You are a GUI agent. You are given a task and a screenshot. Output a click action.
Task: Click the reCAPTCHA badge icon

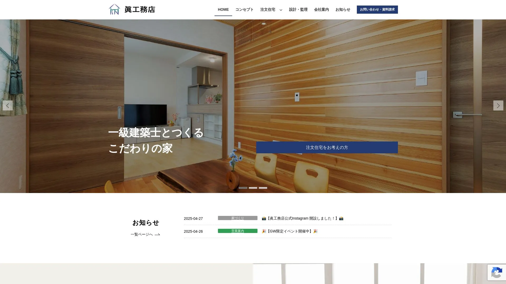pos(497,273)
